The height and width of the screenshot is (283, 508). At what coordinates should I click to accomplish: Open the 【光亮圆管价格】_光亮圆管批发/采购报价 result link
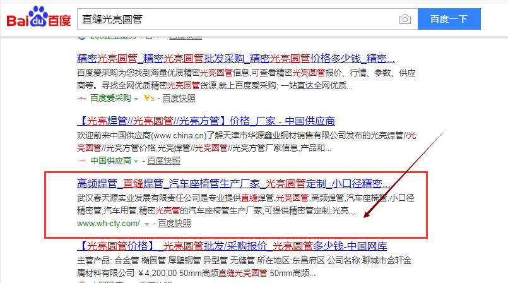pos(232,246)
